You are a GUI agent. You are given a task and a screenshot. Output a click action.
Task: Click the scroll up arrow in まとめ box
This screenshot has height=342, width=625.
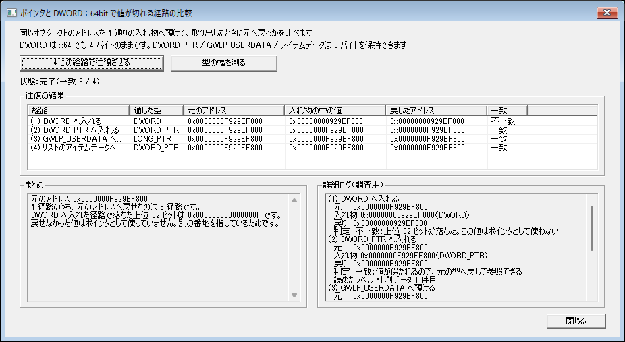pyautogui.click(x=294, y=200)
